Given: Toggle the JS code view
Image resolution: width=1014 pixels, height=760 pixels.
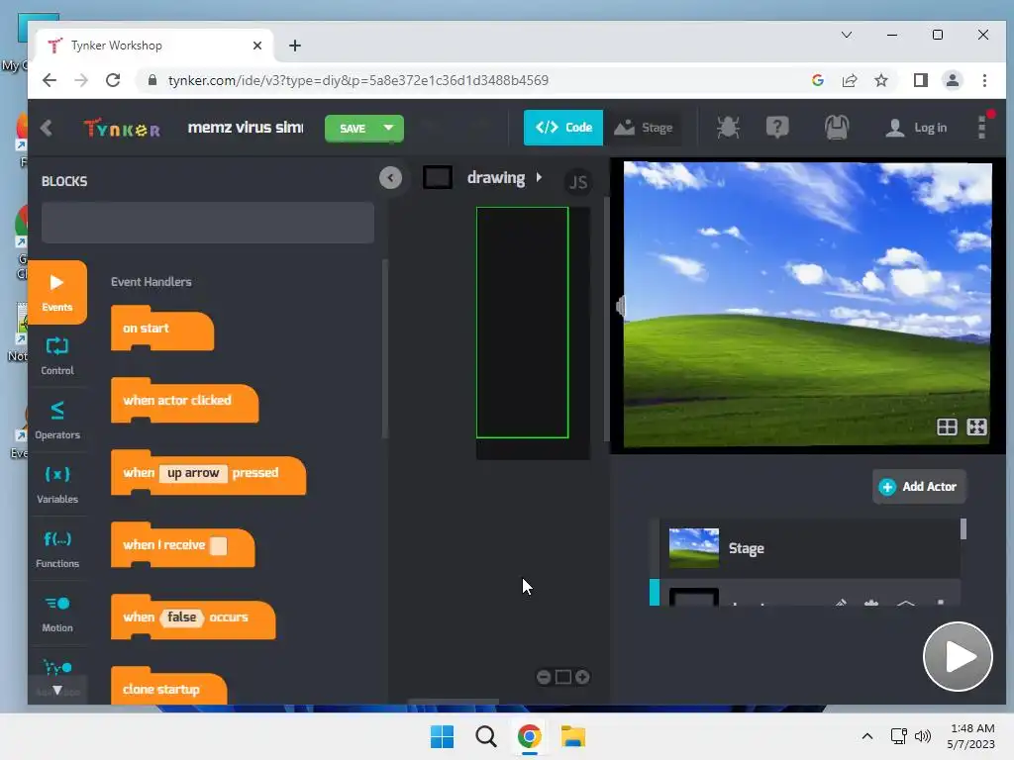Looking at the screenshot, I should pyautogui.click(x=577, y=182).
